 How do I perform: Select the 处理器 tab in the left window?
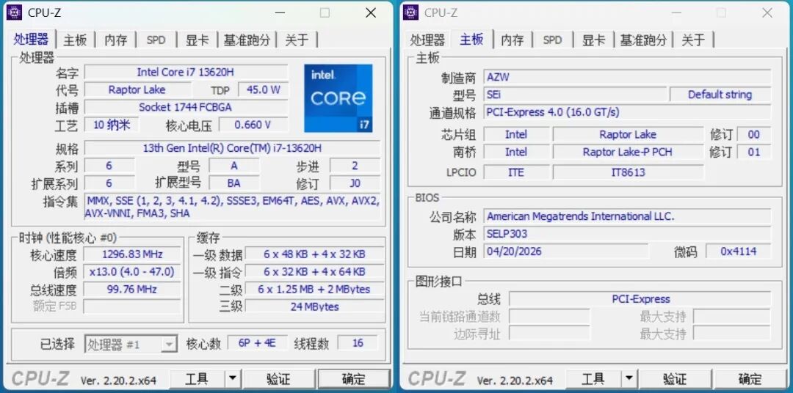coord(32,39)
